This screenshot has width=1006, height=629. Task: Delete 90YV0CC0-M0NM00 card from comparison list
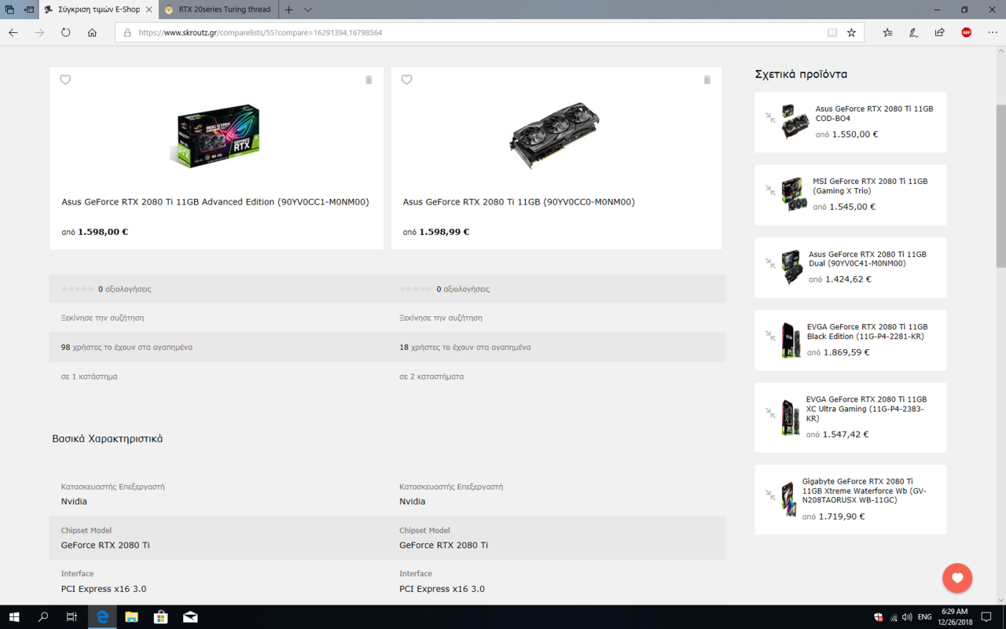[707, 80]
